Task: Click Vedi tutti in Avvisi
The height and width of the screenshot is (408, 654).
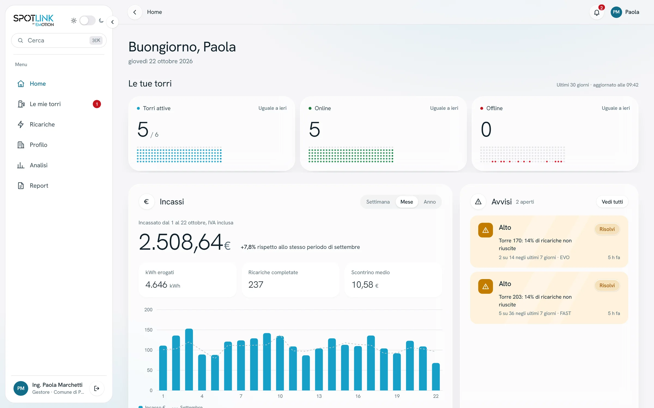Action: point(612,202)
